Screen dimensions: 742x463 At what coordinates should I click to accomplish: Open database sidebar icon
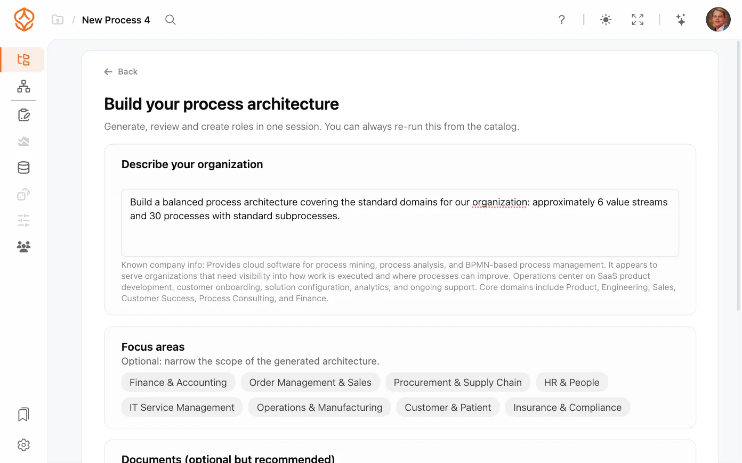(x=23, y=168)
